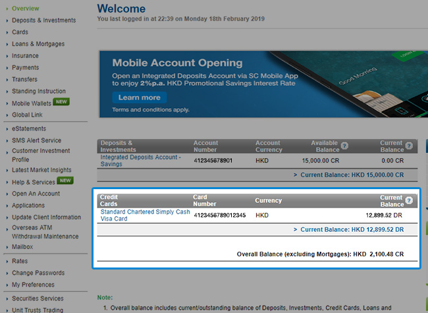Click the Mobile Account Opening banner image
The image size is (428, 313).
(x=263, y=84)
